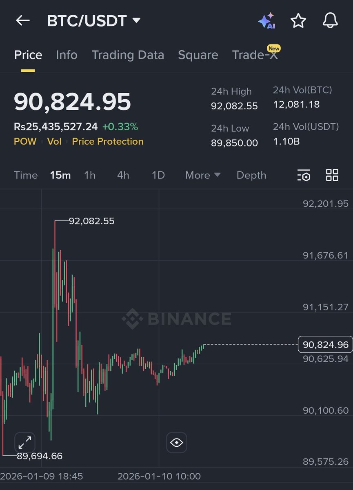Select the 1h chart interval
The height and width of the screenshot is (490, 353).
point(90,175)
